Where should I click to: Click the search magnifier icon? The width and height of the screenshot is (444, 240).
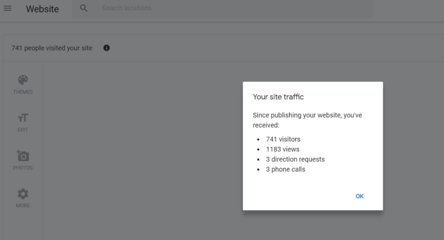84,8
